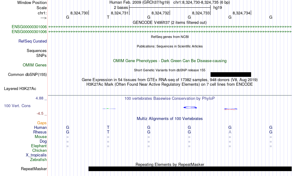
Task: Select the Zebrafish alignment row label
Action: (x=38, y=159)
